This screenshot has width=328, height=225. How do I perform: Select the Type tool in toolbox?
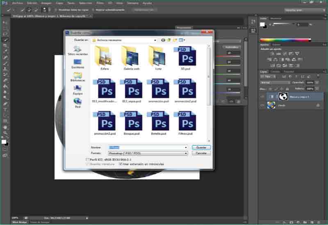[5, 110]
